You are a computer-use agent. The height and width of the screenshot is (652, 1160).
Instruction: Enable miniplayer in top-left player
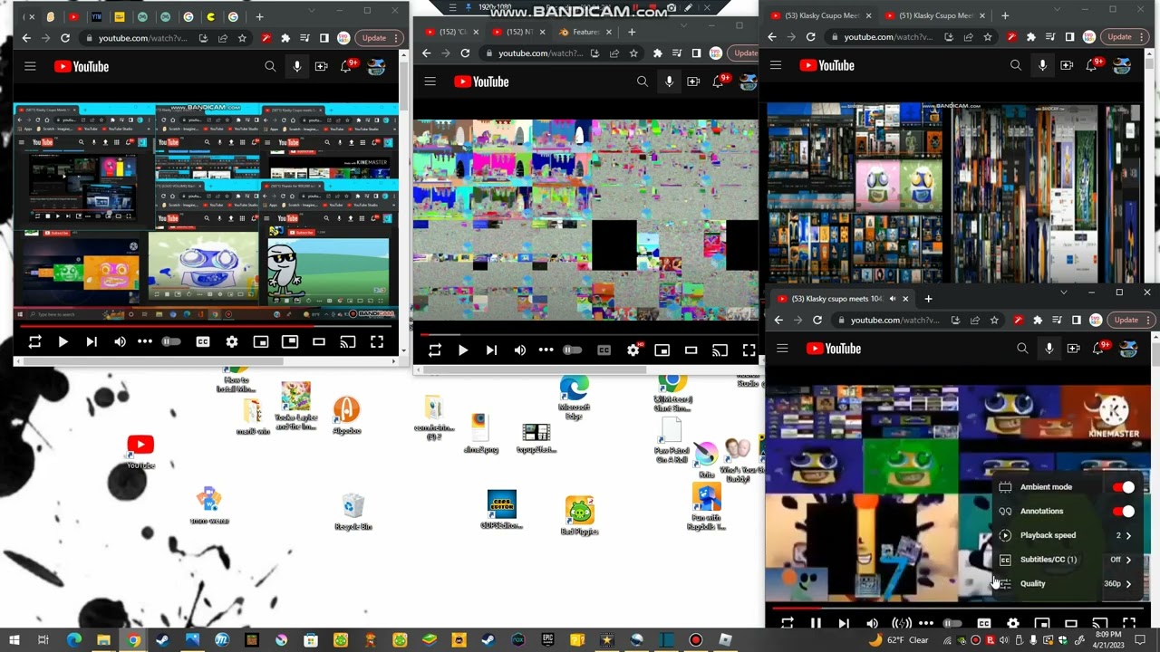pyautogui.click(x=261, y=342)
